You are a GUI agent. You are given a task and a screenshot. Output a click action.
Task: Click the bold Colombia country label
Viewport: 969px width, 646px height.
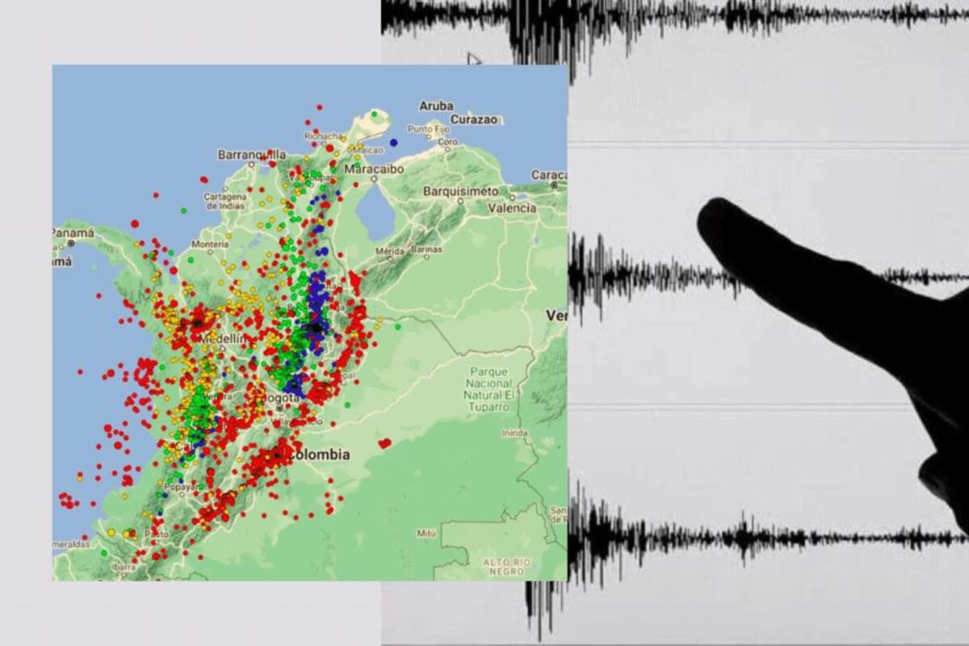320,455
